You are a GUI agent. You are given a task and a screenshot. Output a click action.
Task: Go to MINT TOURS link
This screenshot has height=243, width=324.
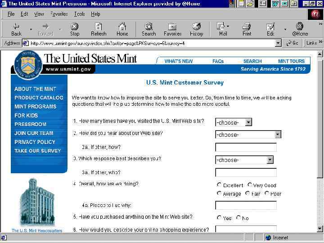(291, 61)
